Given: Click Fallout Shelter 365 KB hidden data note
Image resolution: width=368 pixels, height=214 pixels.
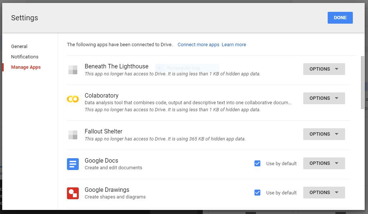Looking at the screenshot, I should (x=165, y=139).
